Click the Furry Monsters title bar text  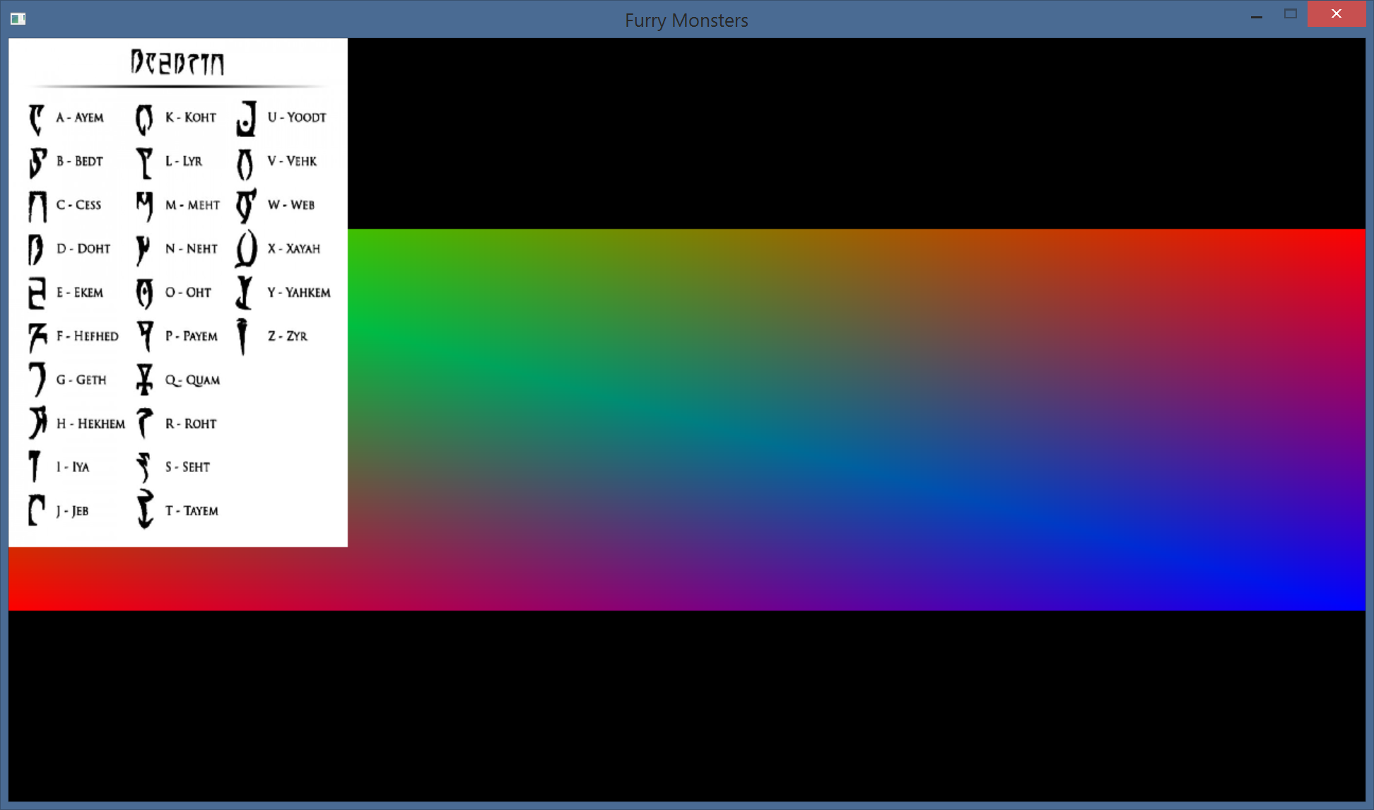pos(686,20)
